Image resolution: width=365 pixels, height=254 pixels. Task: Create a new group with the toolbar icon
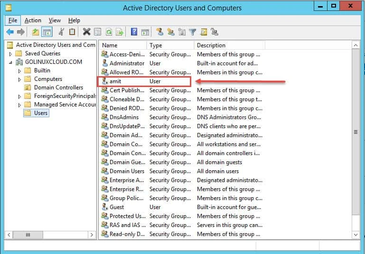[171, 32]
